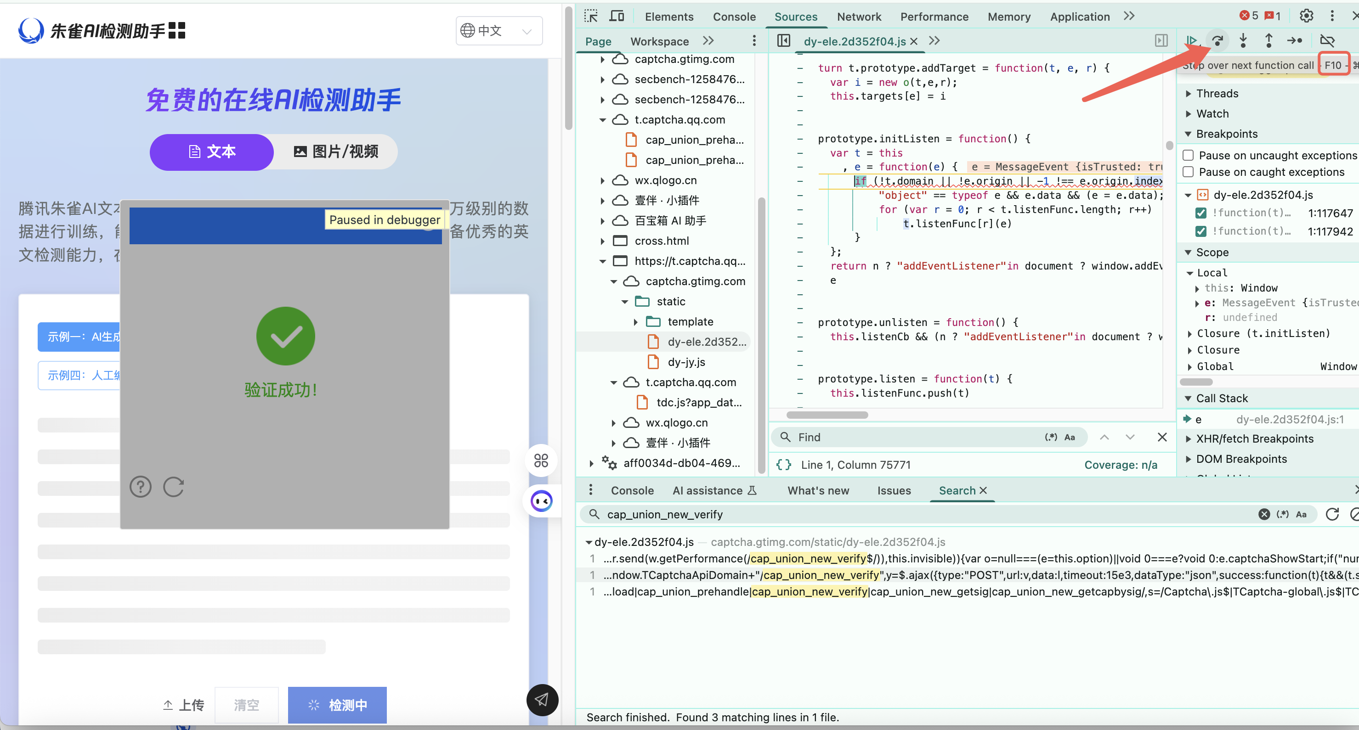Expand the Watch section
Image resolution: width=1359 pixels, height=730 pixels.
point(1212,114)
